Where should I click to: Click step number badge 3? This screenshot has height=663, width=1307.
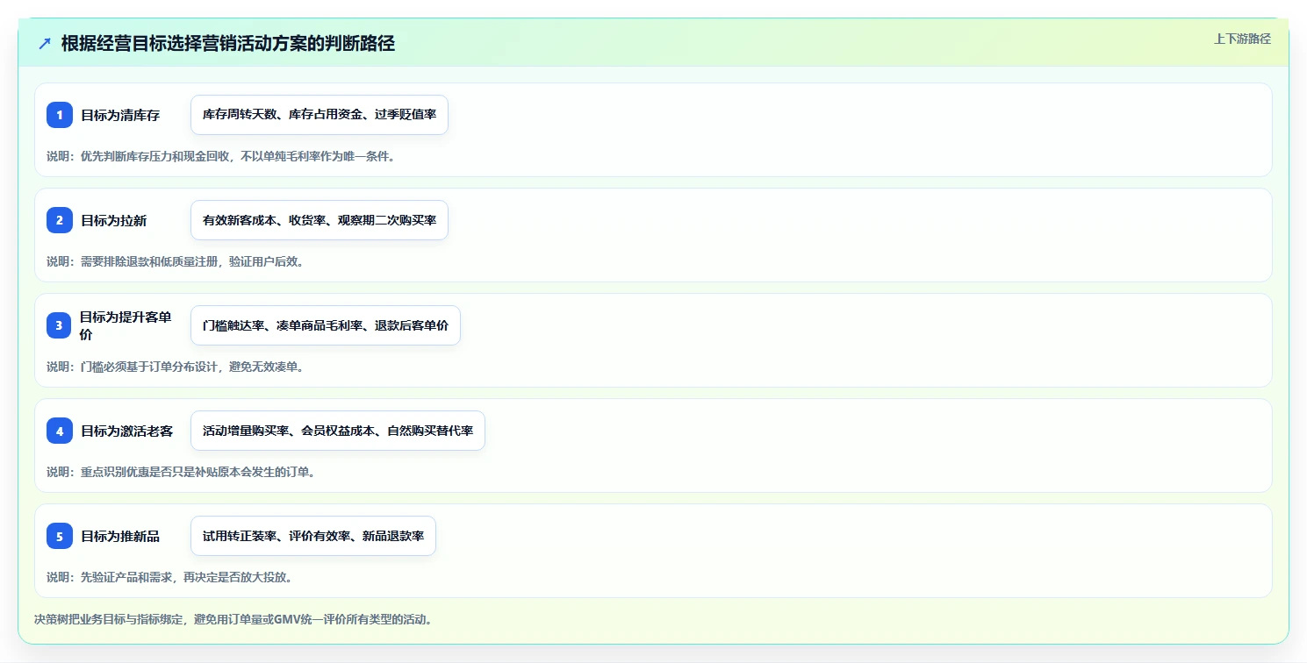click(60, 325)
